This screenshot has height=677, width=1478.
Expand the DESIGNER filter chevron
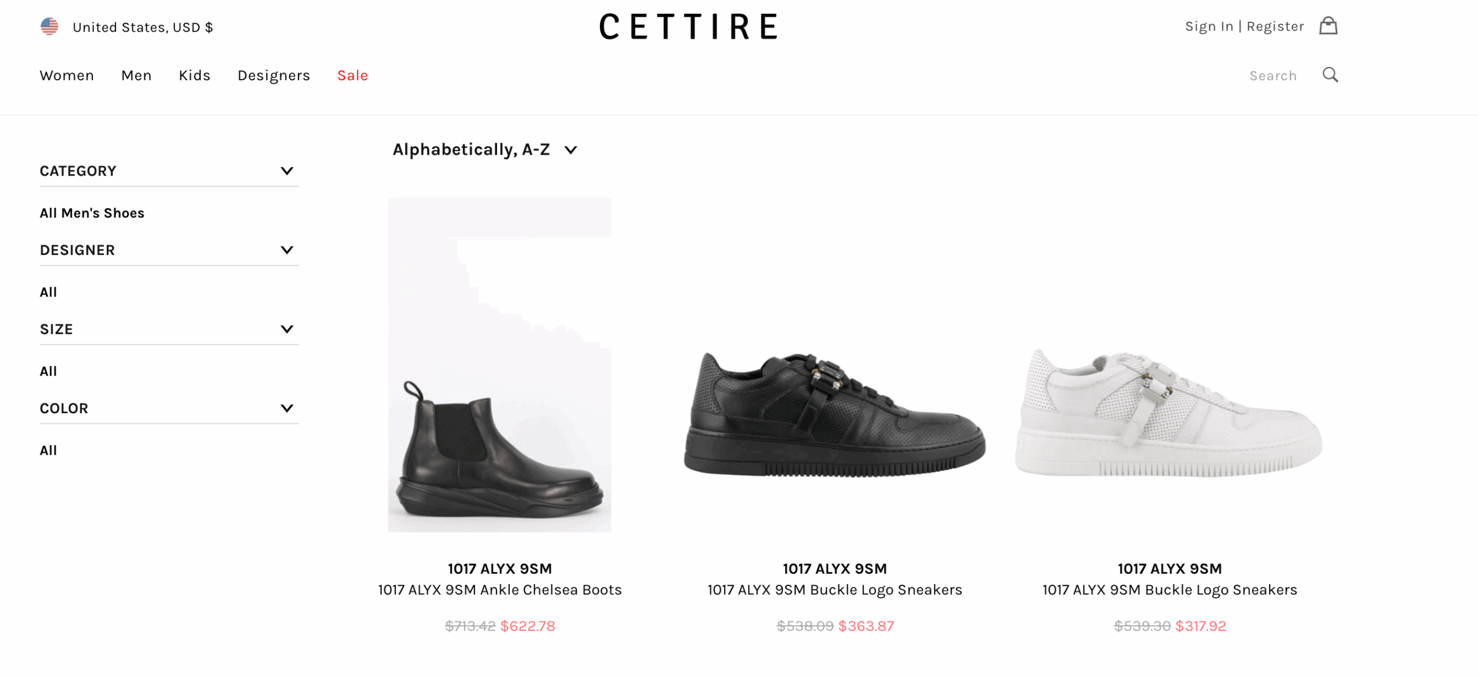tap(286, 250)
